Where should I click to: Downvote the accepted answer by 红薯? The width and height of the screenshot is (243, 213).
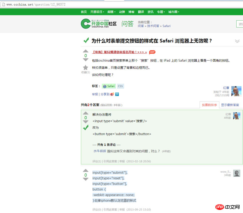coord(86,122)
